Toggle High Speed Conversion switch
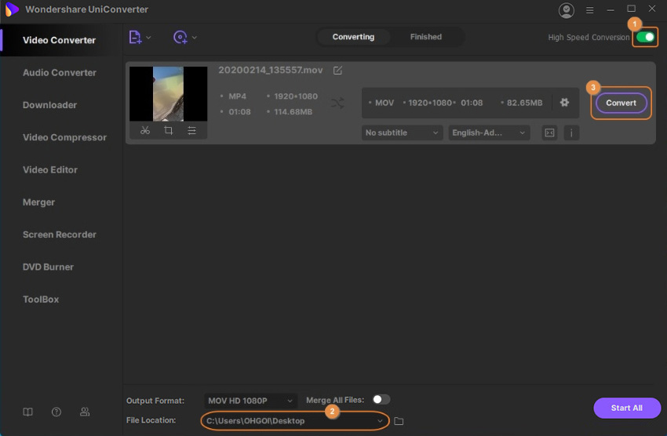This screenshot has width=667, height=436. [646, 37]
